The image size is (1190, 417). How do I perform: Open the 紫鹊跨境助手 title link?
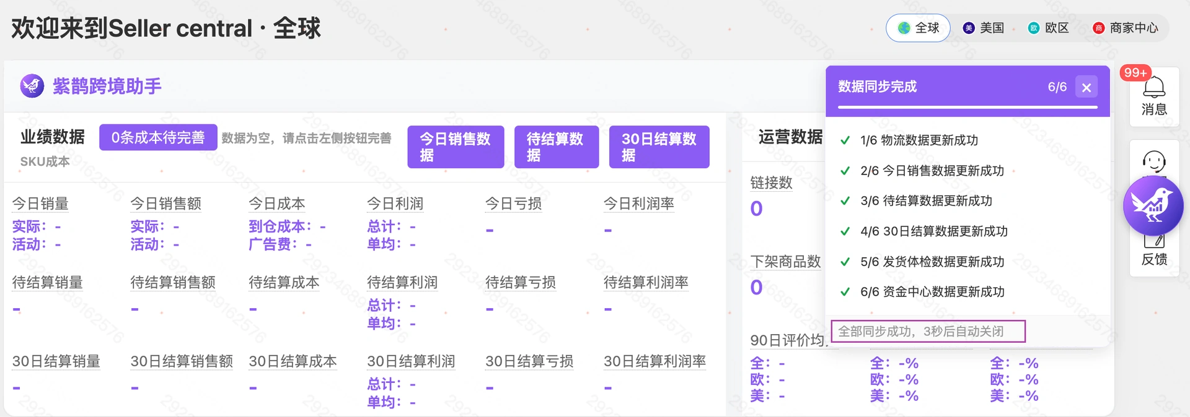(107, 86)
